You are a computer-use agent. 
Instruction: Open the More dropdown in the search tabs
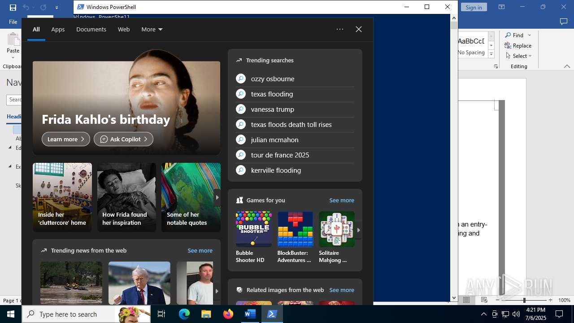point(152,29)
